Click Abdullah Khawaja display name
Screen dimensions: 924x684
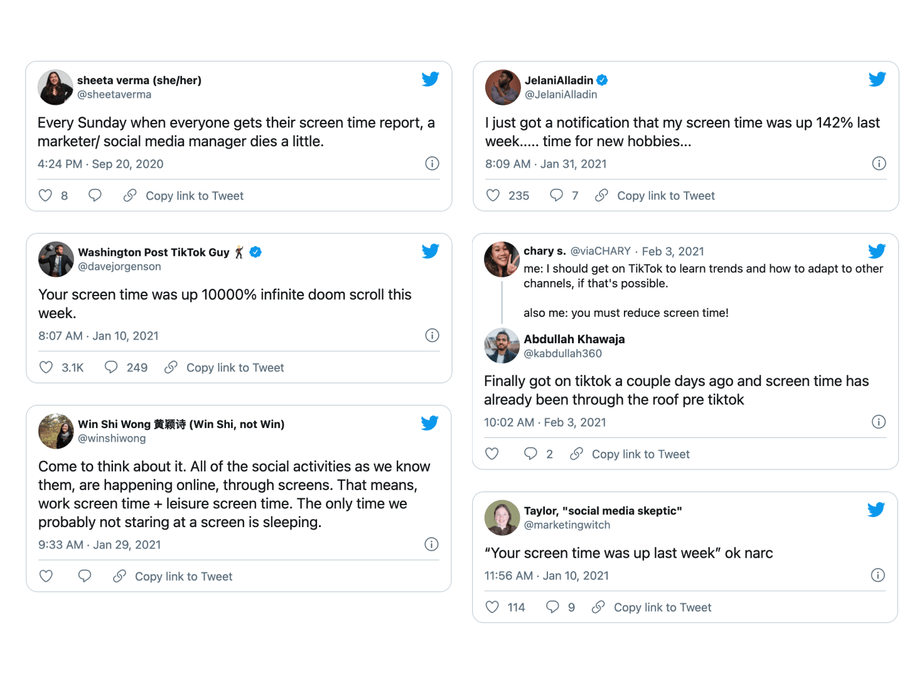tap(574, 339)
